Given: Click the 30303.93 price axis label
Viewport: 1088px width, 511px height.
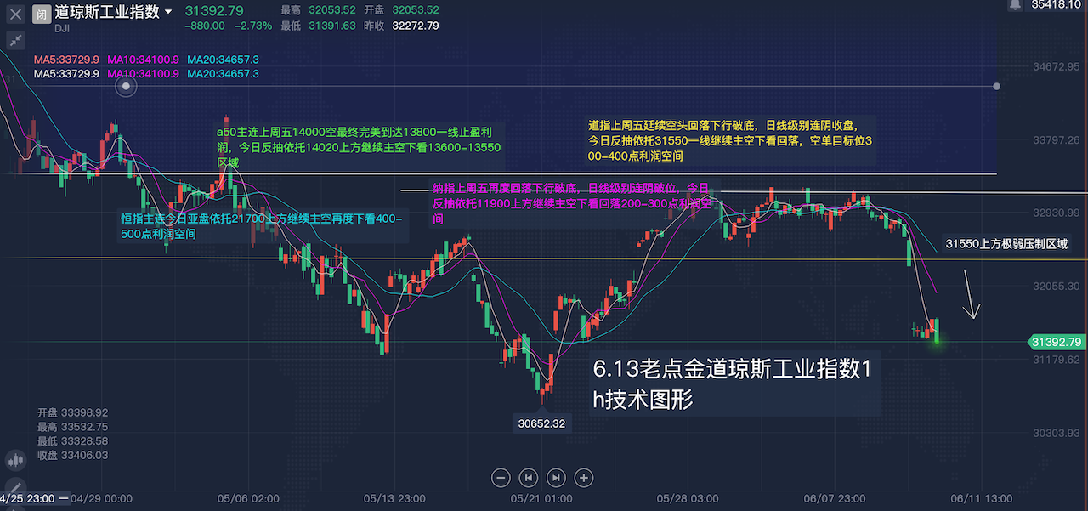Looking at the screenshot, I should pyautogui.click(x=1056, y=433).
